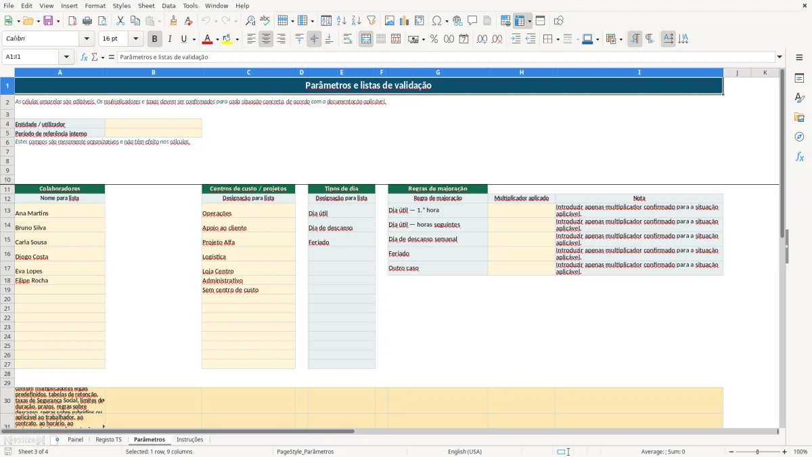Viewport: 812px width, 457px height.
Task: Click the Cut scissors icon
Action: tap(120, 21)
